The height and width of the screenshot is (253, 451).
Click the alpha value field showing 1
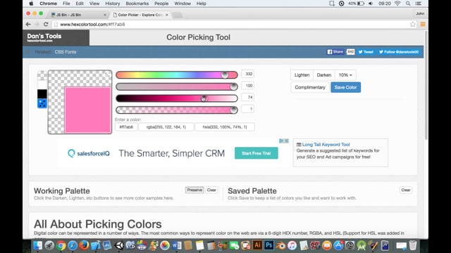247,109
